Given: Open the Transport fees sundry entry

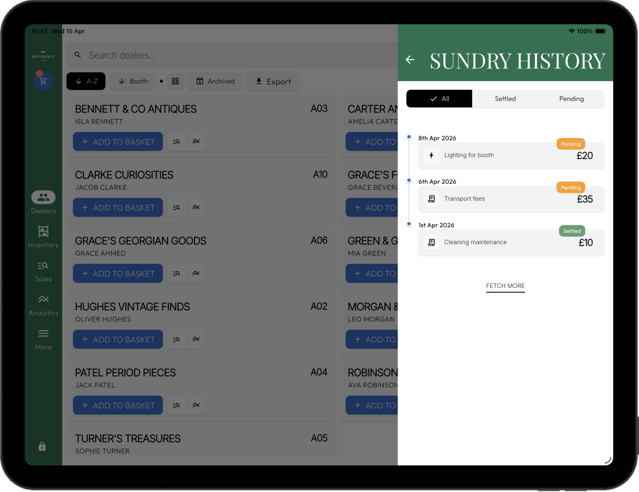Looking at the screenshot, I should pyautogui.click(x=512, y=199).
